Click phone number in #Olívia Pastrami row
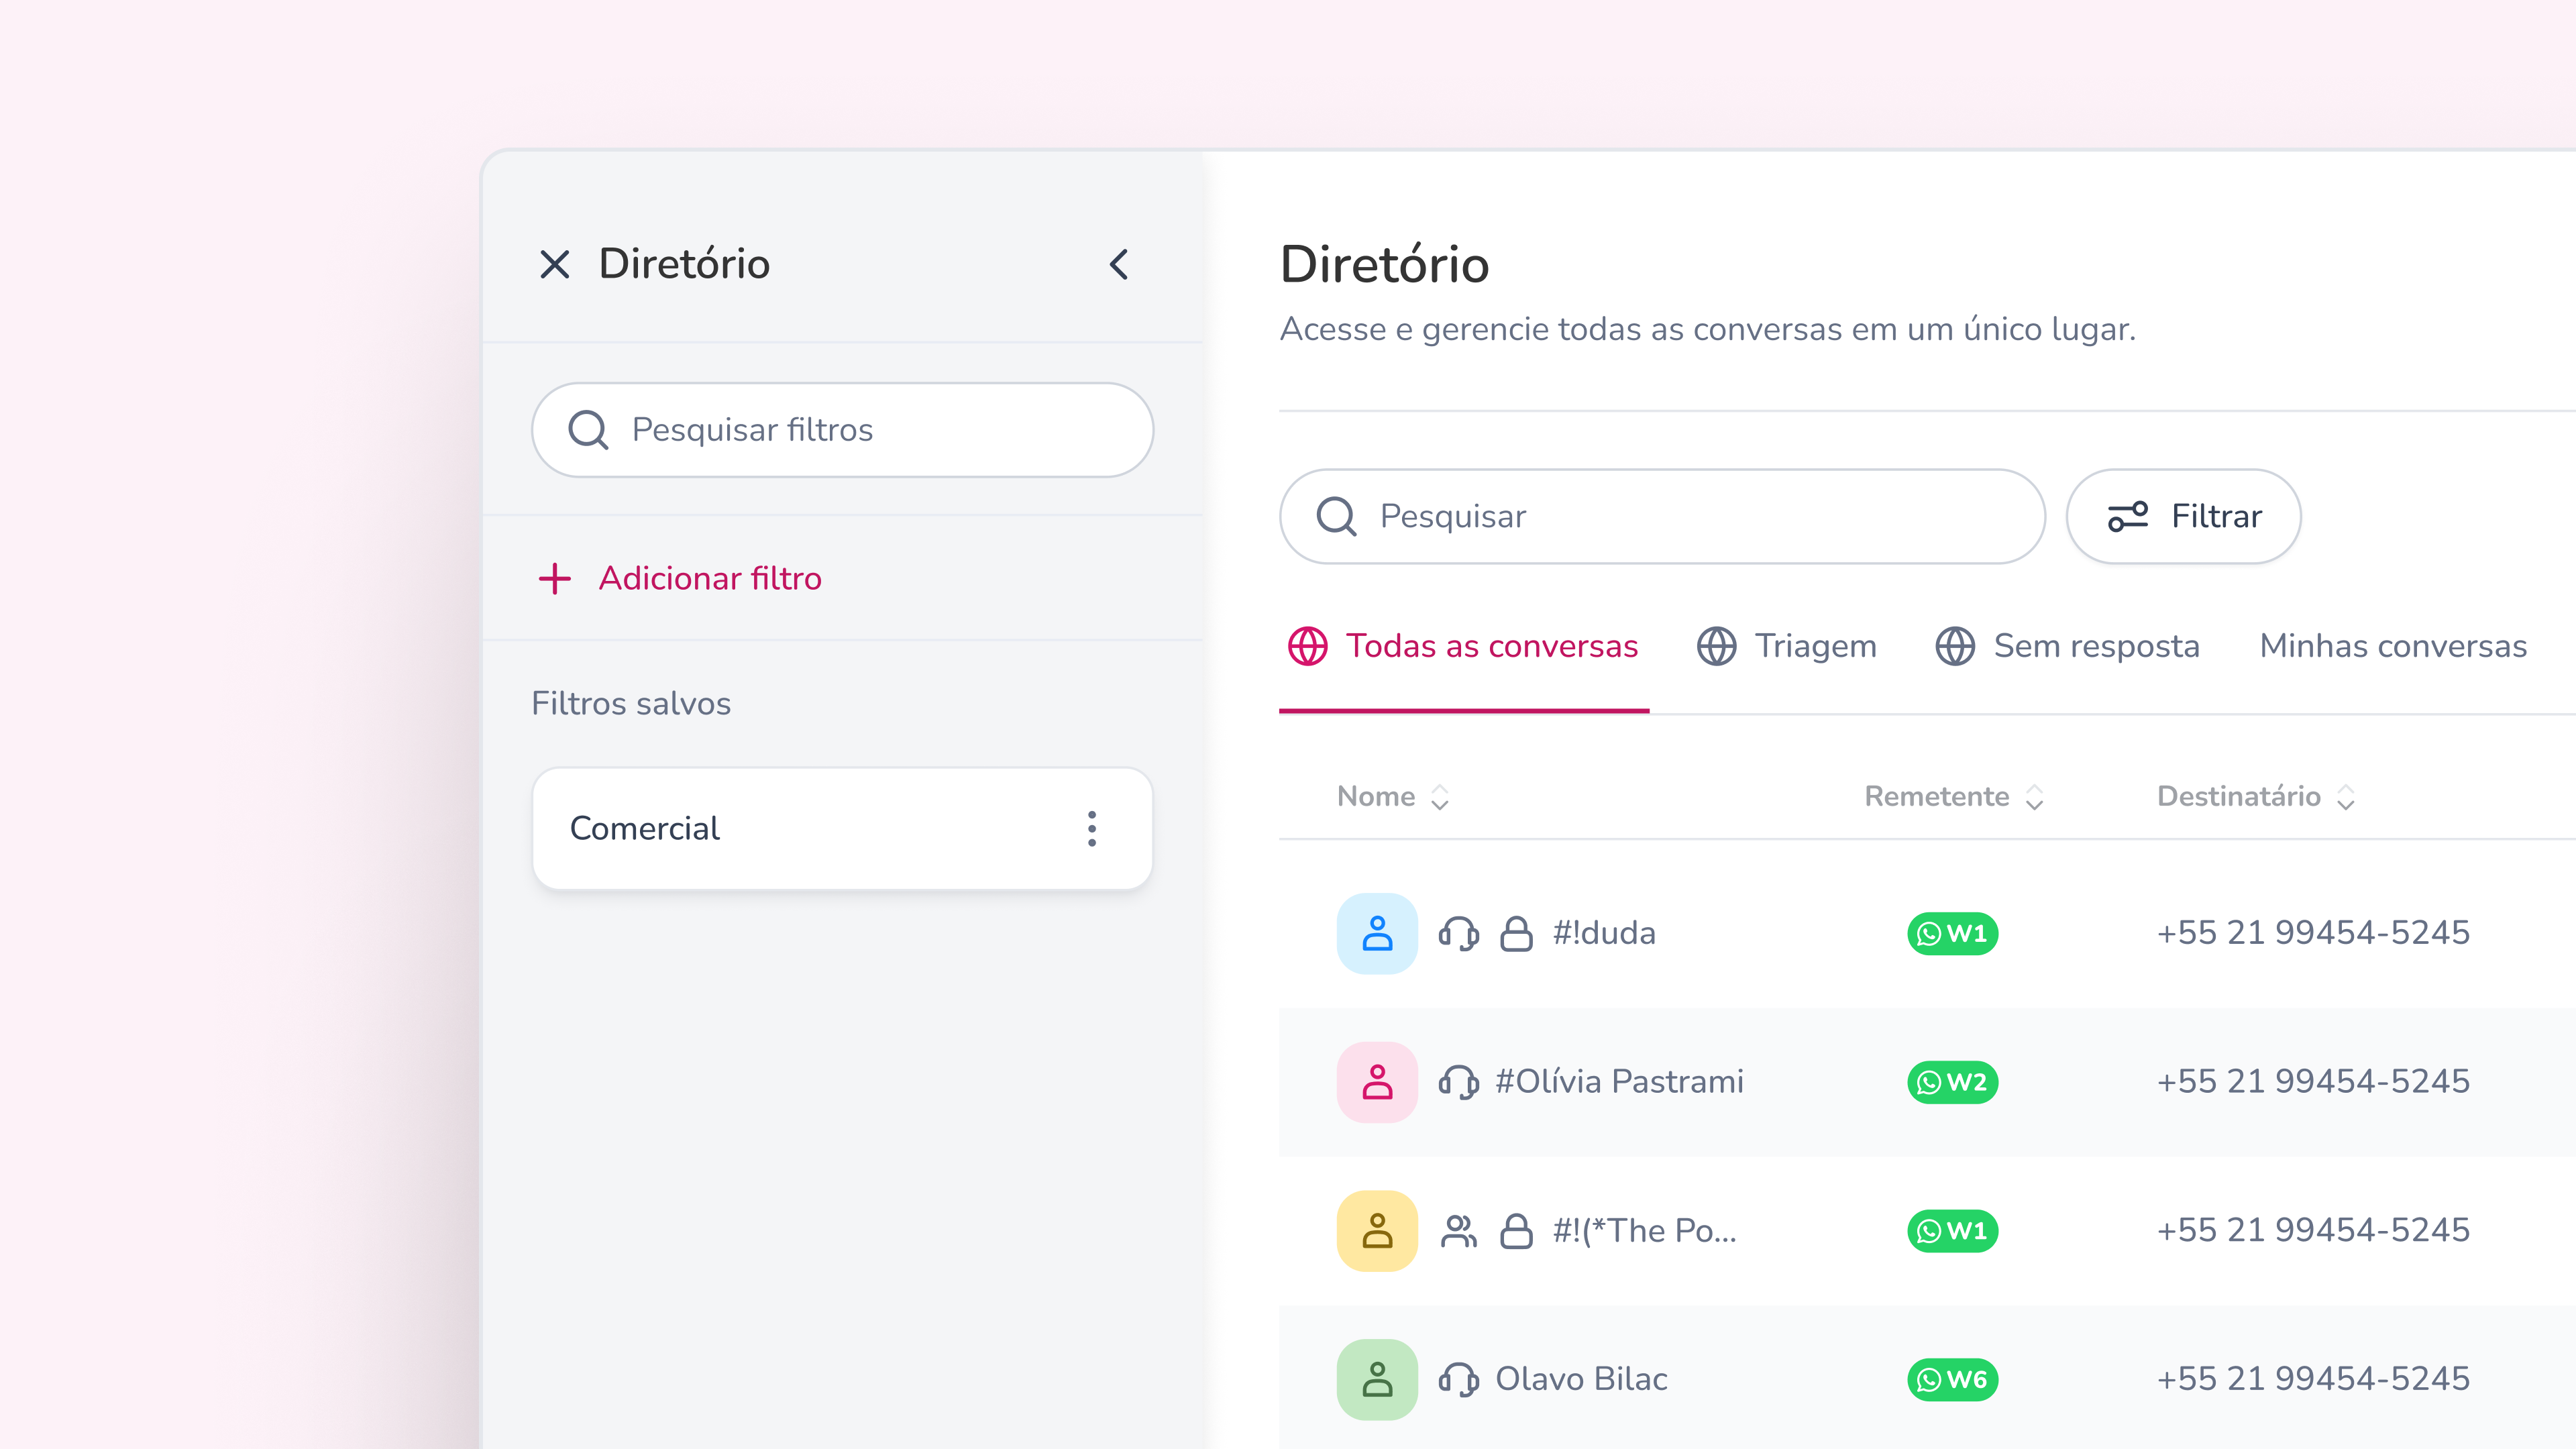This screenshot has height=1449, width=2576. pyautogui.click(x=2313, y=1082)
